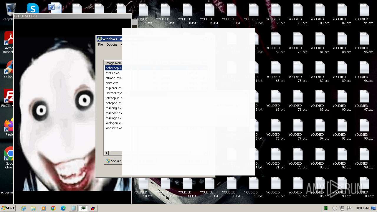Image resolution: width=377 pixels, height=212 pixels.
Task: Click left arrow of process list scrollbar
Action: pos(106,153)
